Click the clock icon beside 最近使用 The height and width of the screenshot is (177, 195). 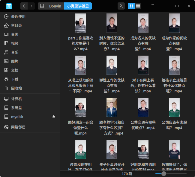6,16
